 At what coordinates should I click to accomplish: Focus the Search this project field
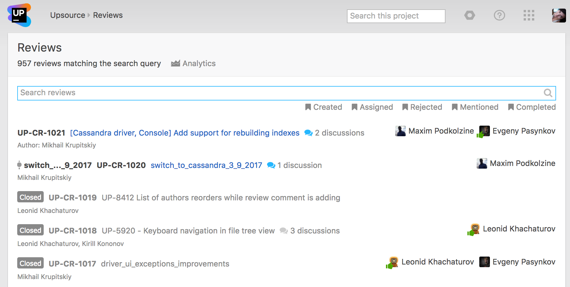(x=396, y=16)
